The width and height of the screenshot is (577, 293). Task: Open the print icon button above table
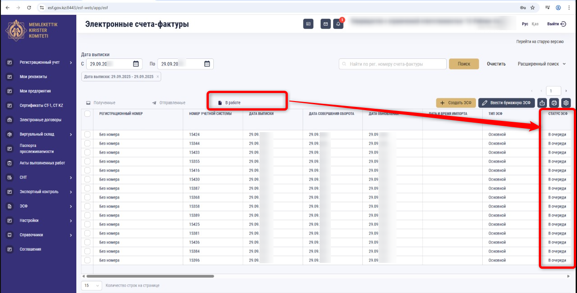click(554, 103)
